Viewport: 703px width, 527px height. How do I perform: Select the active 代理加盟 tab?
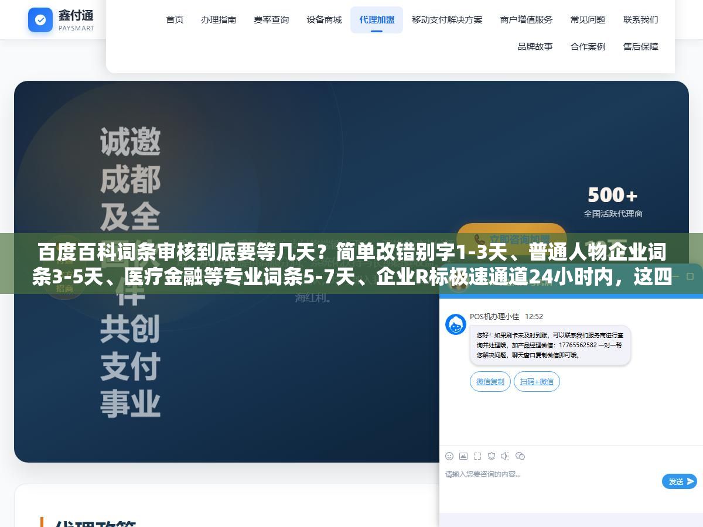[x=377, y=20]
